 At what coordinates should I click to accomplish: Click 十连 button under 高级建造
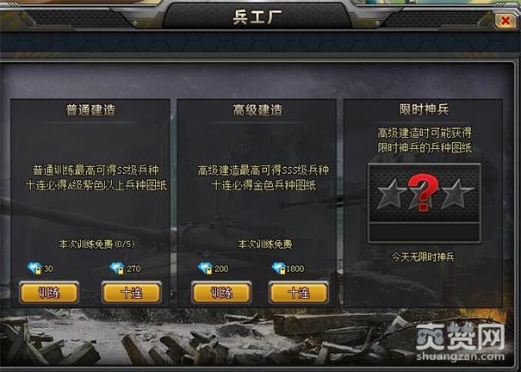(299, 293)
